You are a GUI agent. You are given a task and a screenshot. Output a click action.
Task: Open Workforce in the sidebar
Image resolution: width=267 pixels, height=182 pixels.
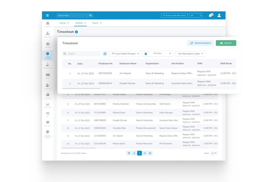point(48,45)
